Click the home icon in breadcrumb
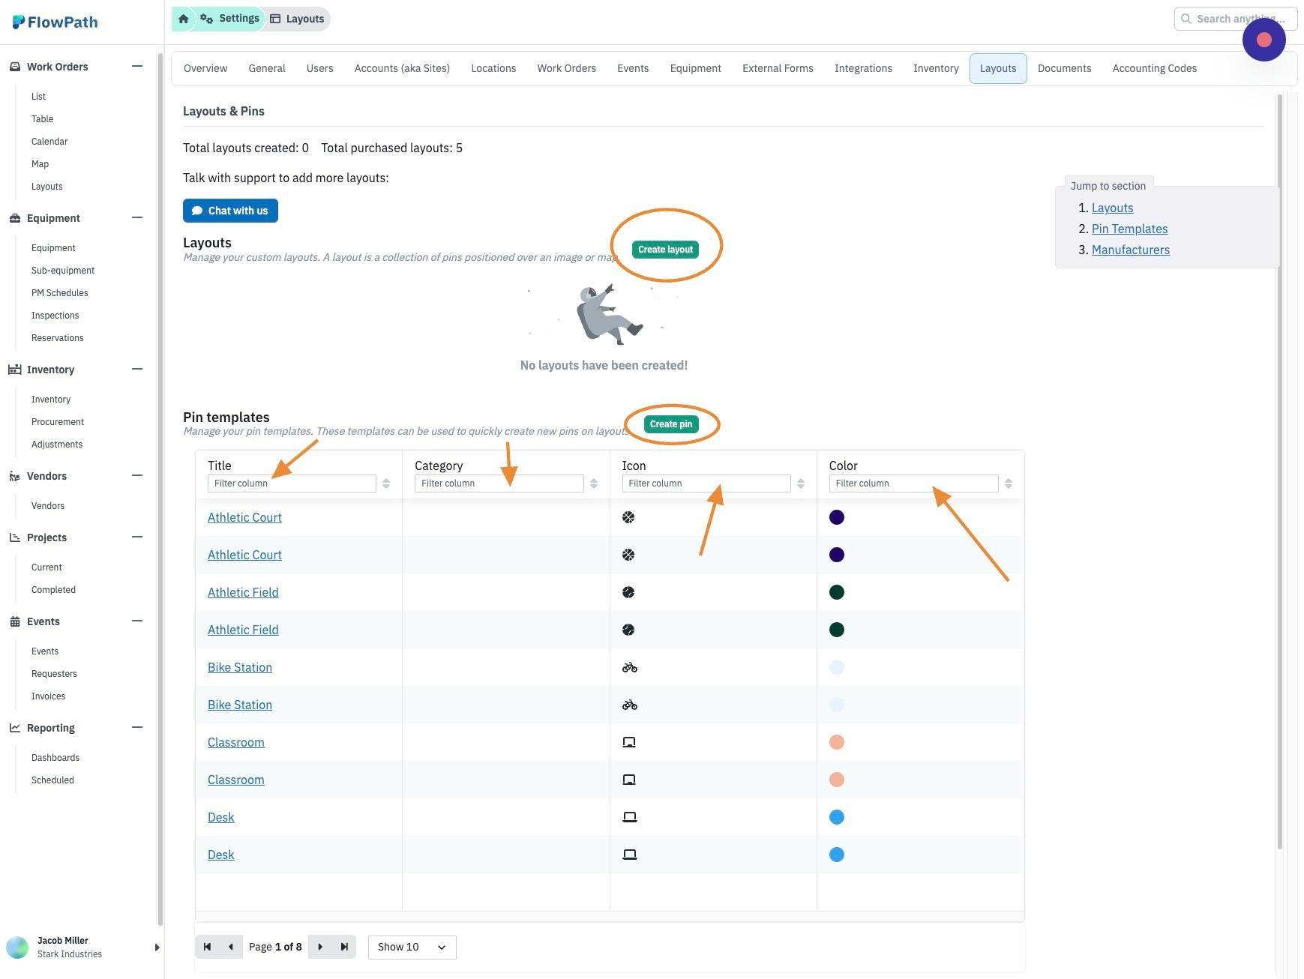 point(183,19)
